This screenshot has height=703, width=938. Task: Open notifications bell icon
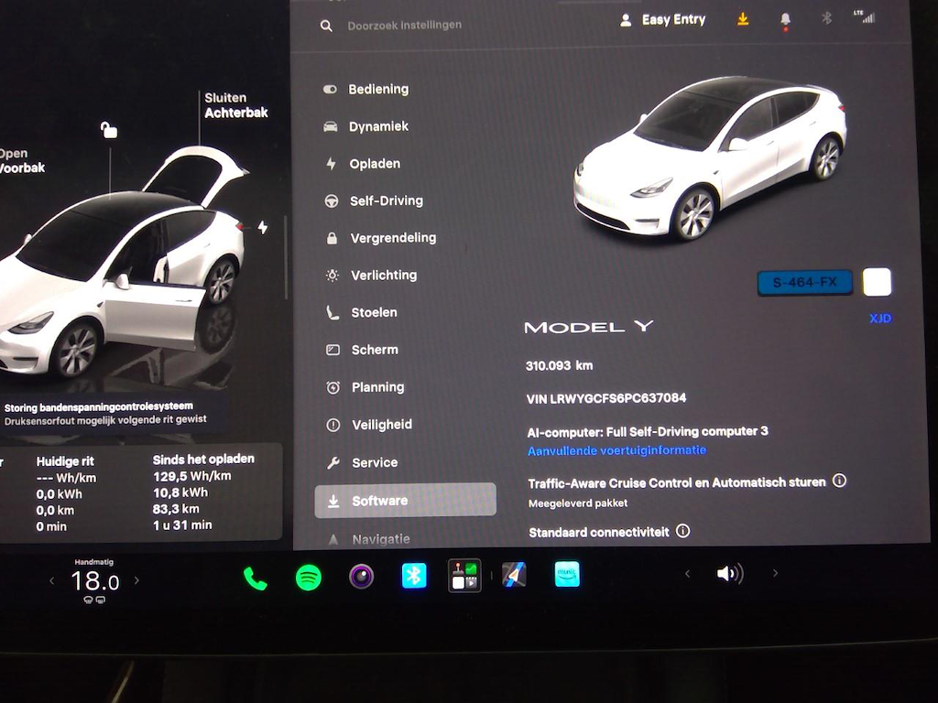click(x=785, y=20)
